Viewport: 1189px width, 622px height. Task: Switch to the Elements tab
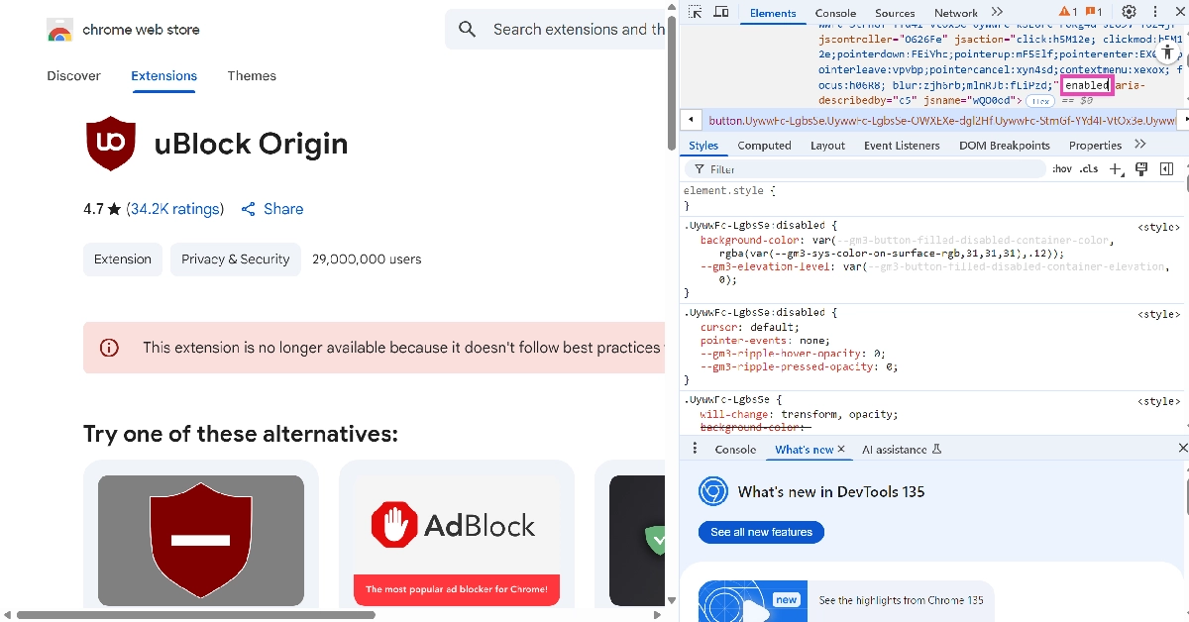tap(773, 13)
